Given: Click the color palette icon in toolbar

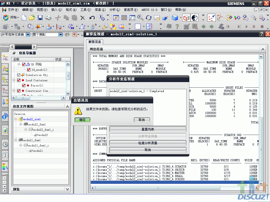Looking at the screenshot, I should (x=229, y=18).
